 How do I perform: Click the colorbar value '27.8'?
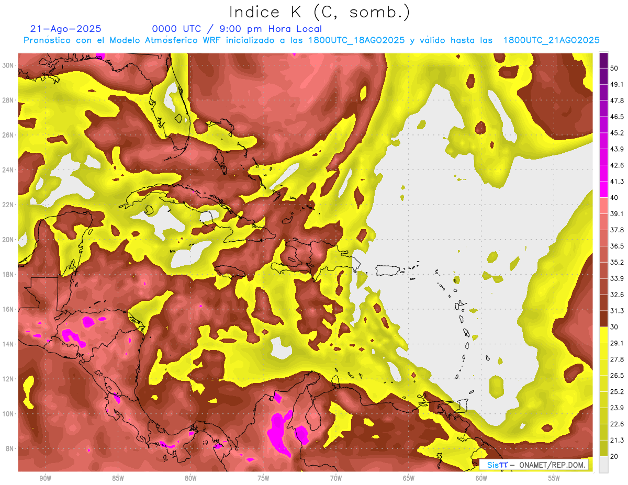tap(617, 359)
